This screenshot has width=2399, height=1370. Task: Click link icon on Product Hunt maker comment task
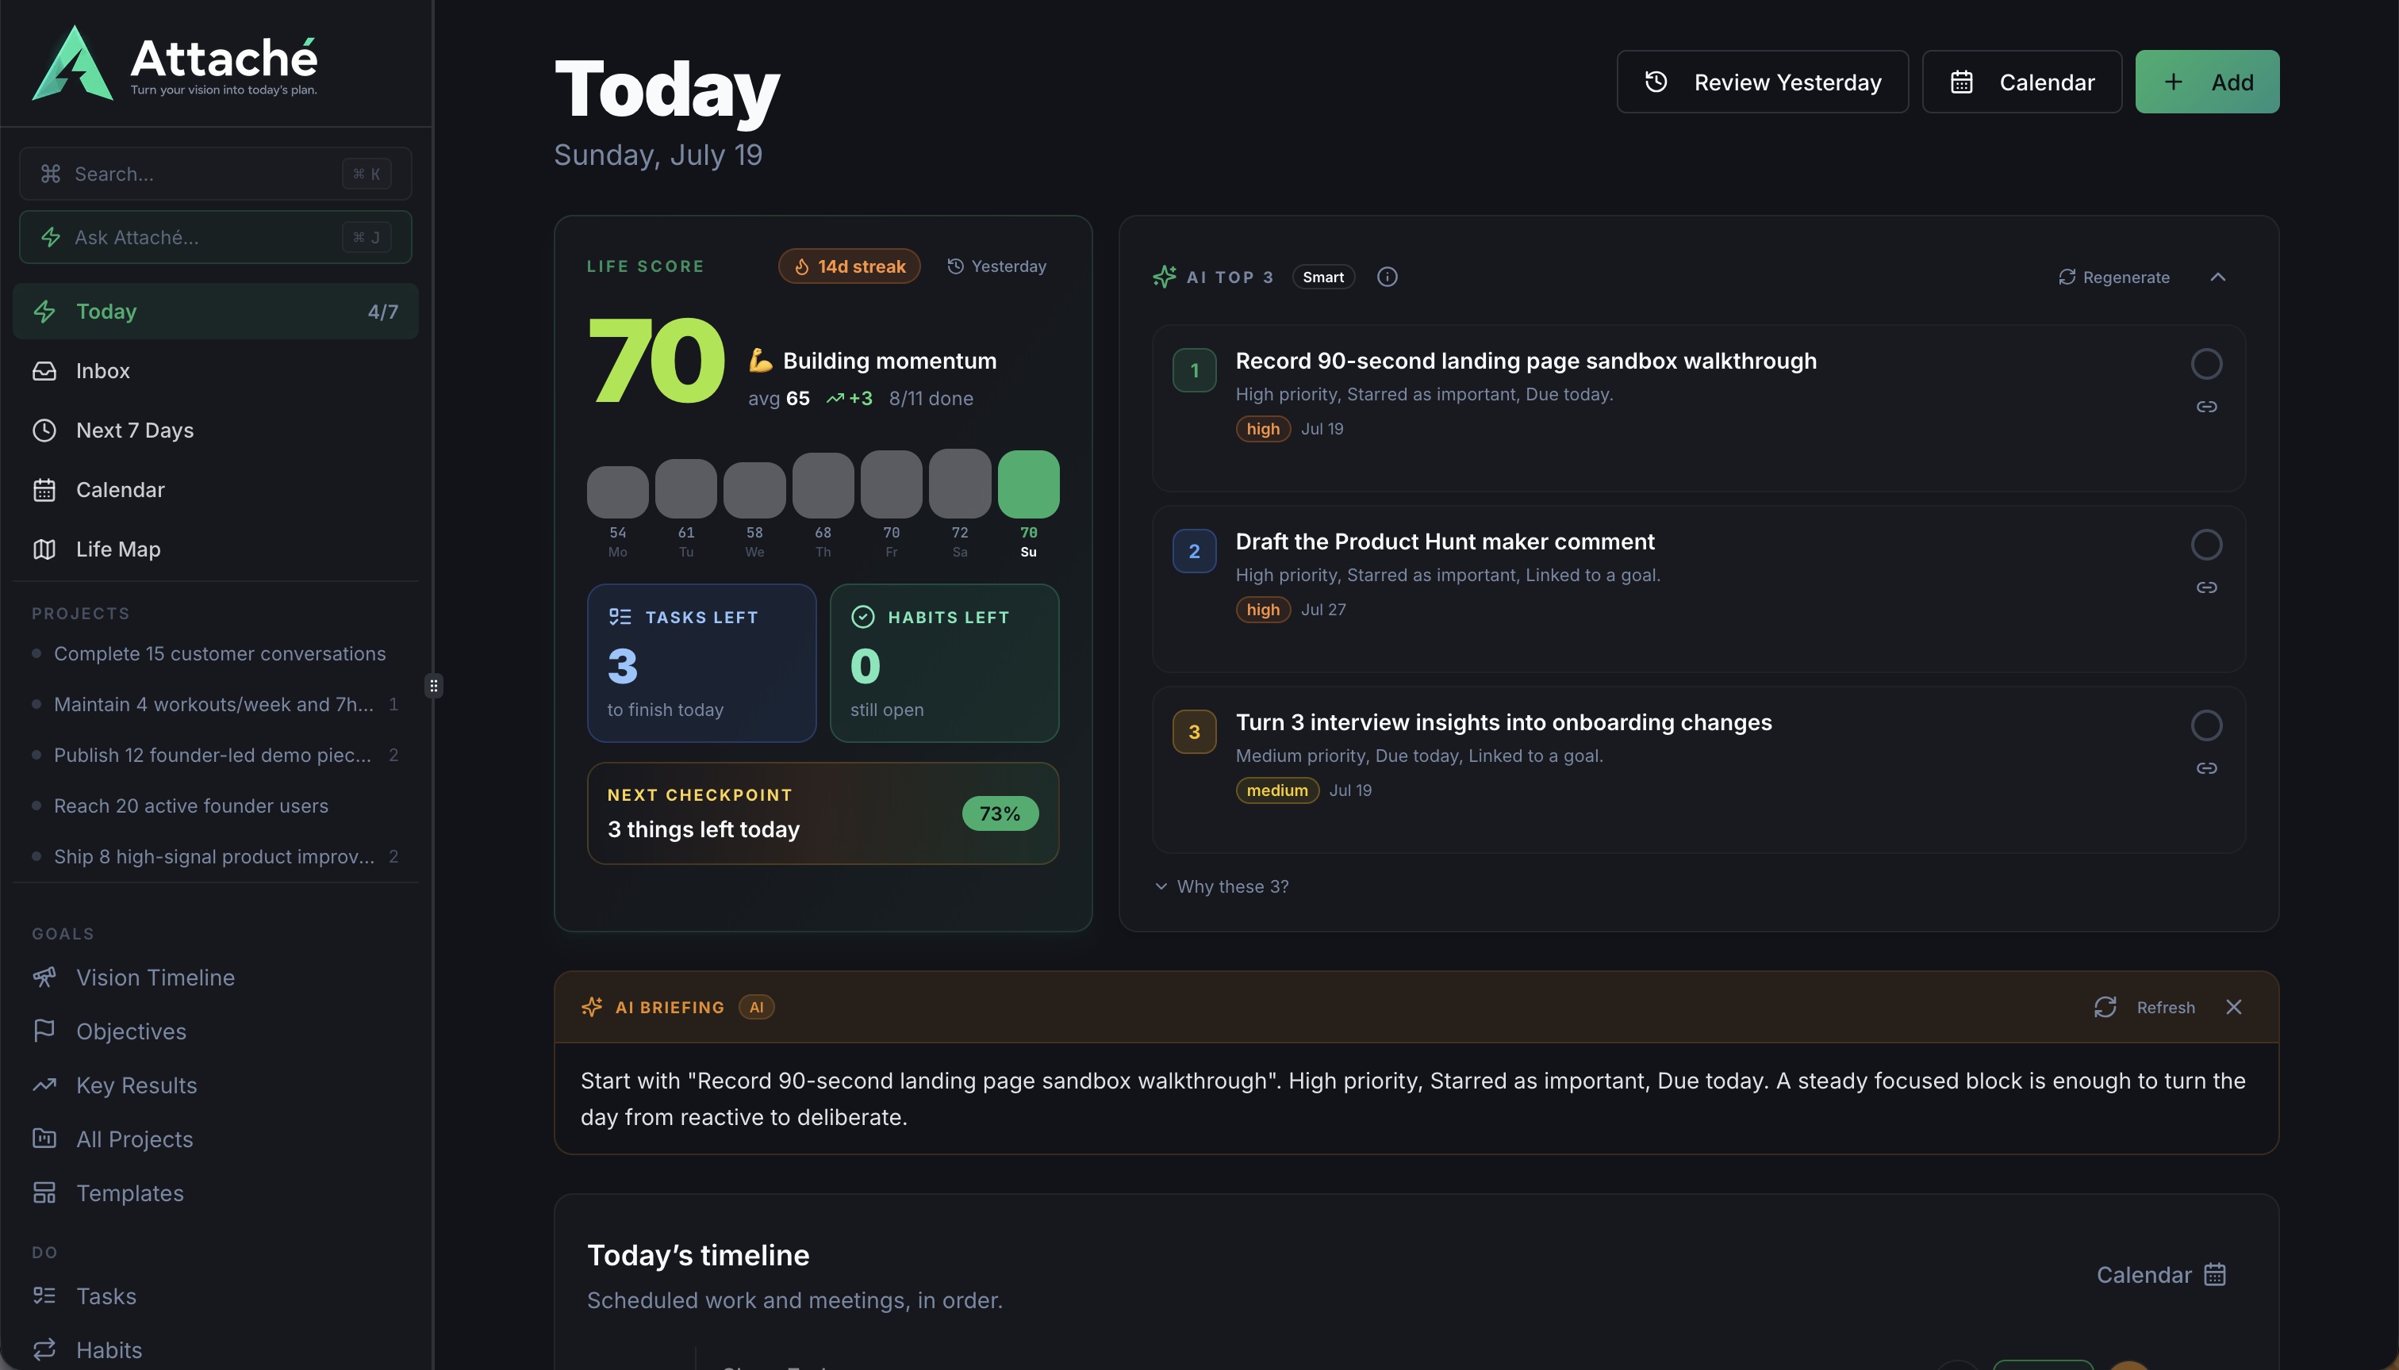[2206, 587]
